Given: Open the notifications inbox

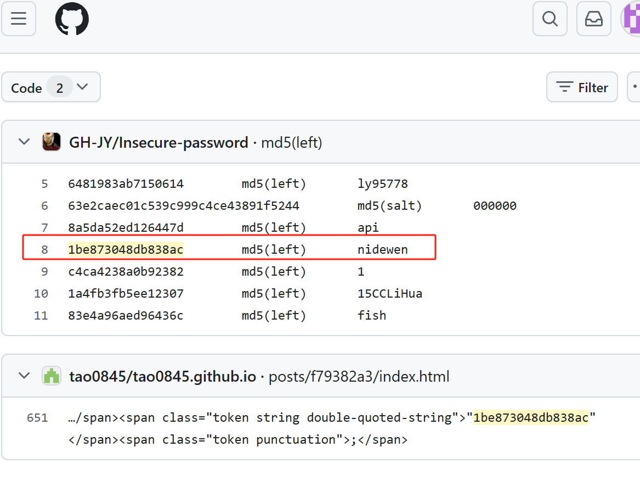Looking at the screenshot, I should pyautogui.click(x=593, y=18).
